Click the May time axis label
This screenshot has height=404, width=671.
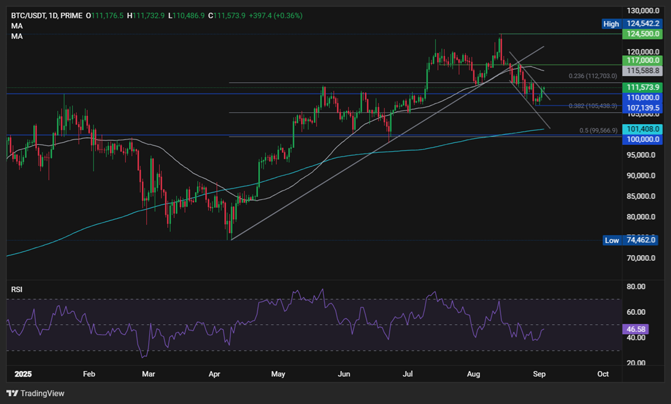278,374
